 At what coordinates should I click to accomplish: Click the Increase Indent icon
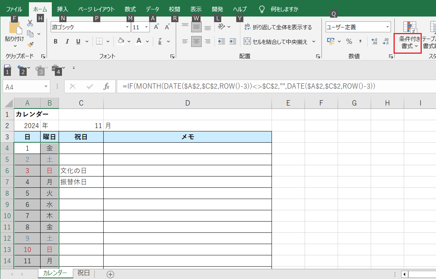[233, 42]
